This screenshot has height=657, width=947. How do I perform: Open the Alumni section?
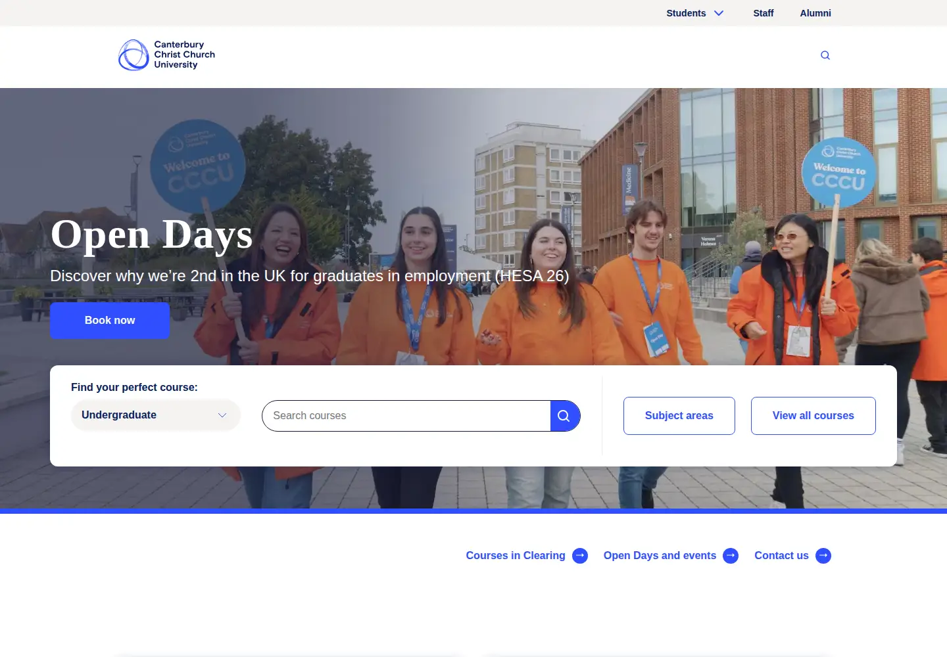pyautogui.click(x=815, y=13)
